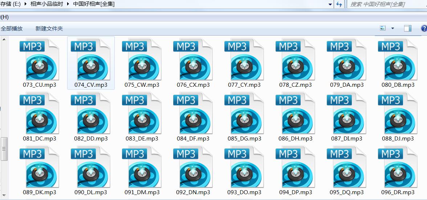Click the vertical scrollbar thumb
The image size is (427, 200).
[x=4, y=149]
